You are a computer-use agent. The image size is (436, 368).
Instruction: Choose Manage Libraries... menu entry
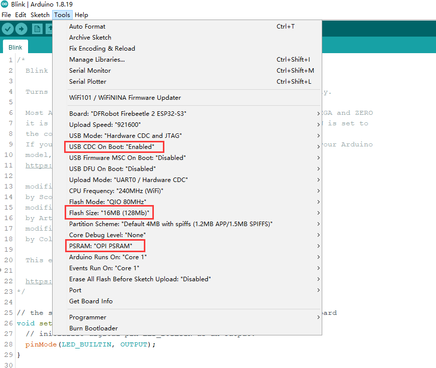97,60
